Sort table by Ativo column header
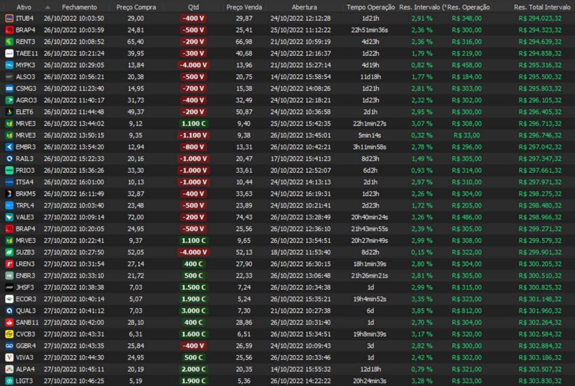 pos(24,7)
